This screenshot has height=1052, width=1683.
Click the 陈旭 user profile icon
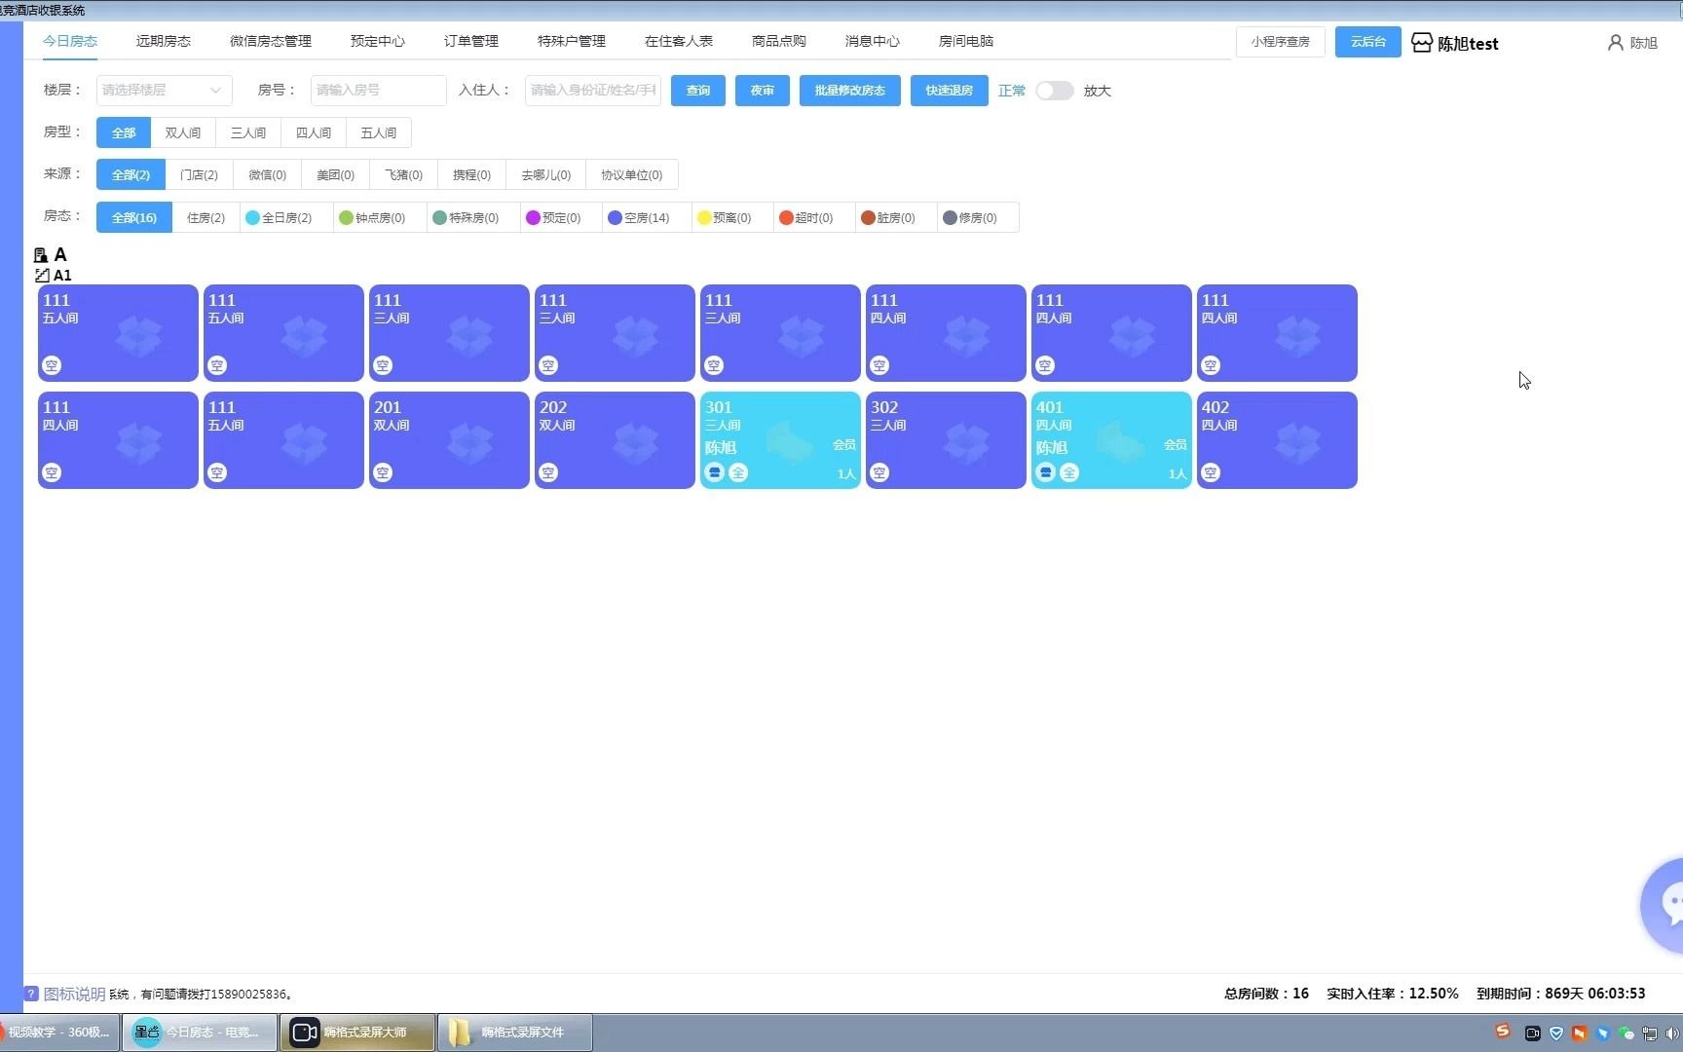point(1616,43)
